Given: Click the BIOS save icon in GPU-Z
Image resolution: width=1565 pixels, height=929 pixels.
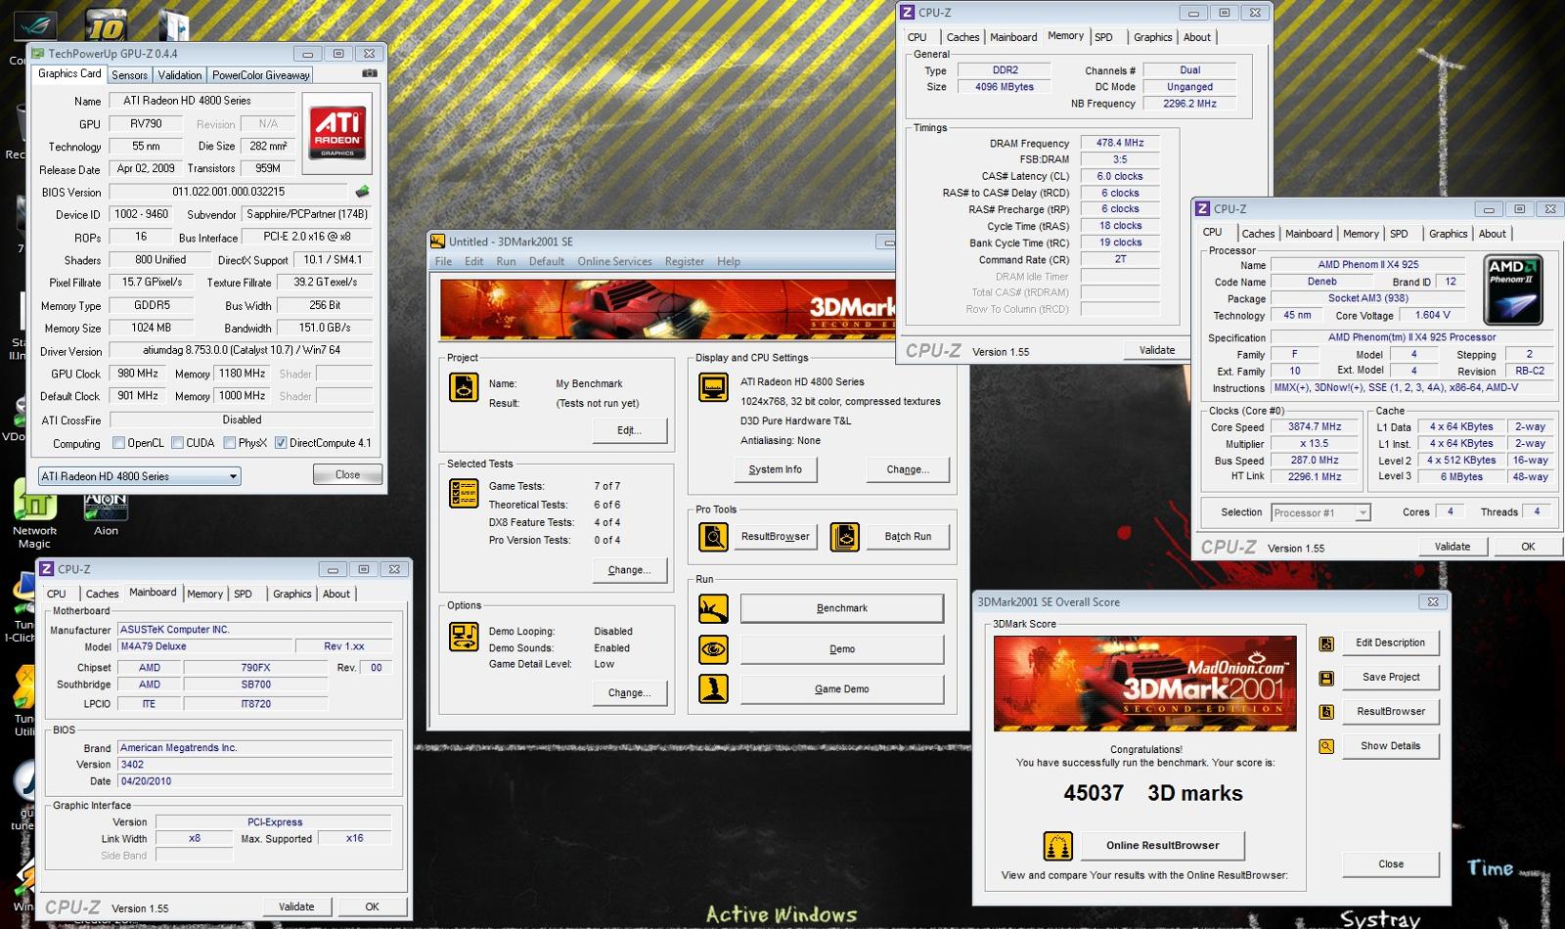Looking at the screenshot, I should pos(362,192).
